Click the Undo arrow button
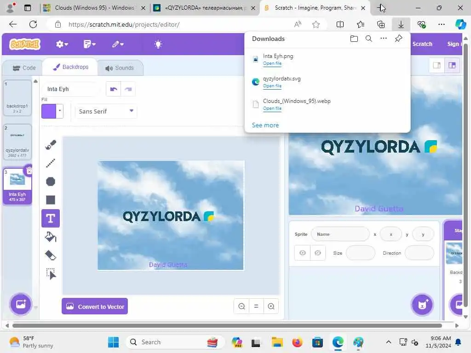This screenshot has height=353, width=471. tap(114, 89)
